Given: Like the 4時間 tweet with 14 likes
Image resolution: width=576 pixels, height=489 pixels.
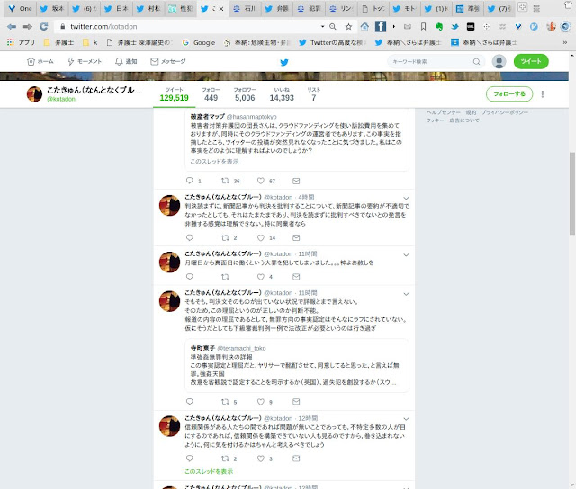Looking at the screenshot, I should point(260,237).
